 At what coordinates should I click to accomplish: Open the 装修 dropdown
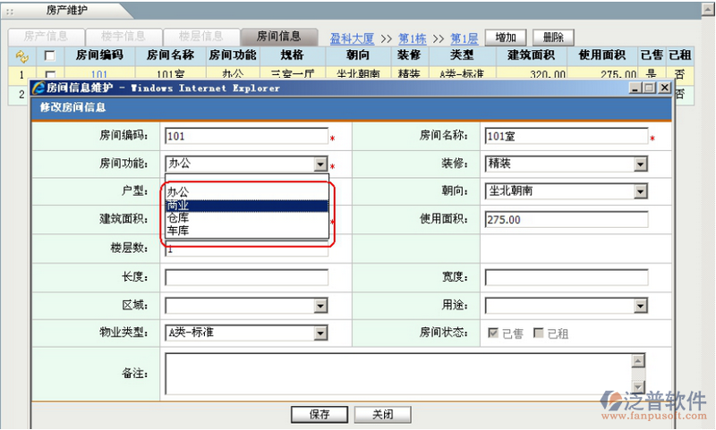coord(640,164)
